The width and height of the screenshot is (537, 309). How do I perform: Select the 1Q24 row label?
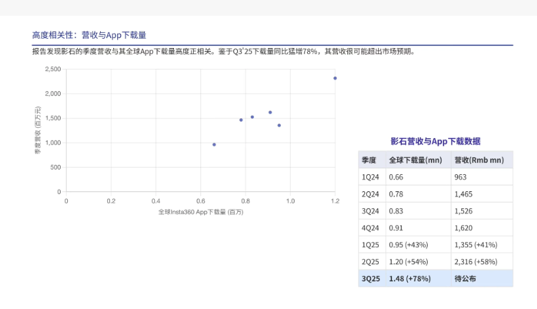(370, 177)
